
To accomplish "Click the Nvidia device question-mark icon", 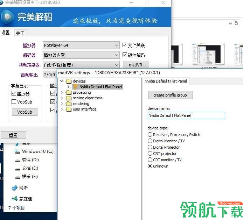I will pos(75,87).
